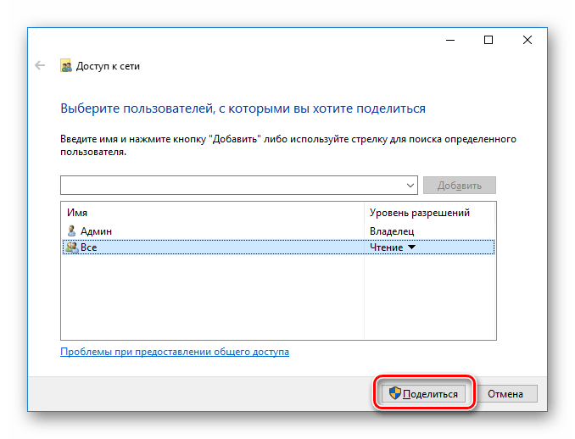The image size is (575, 439).
Task: Click the Админ user icon
Action: pos(71,231)
